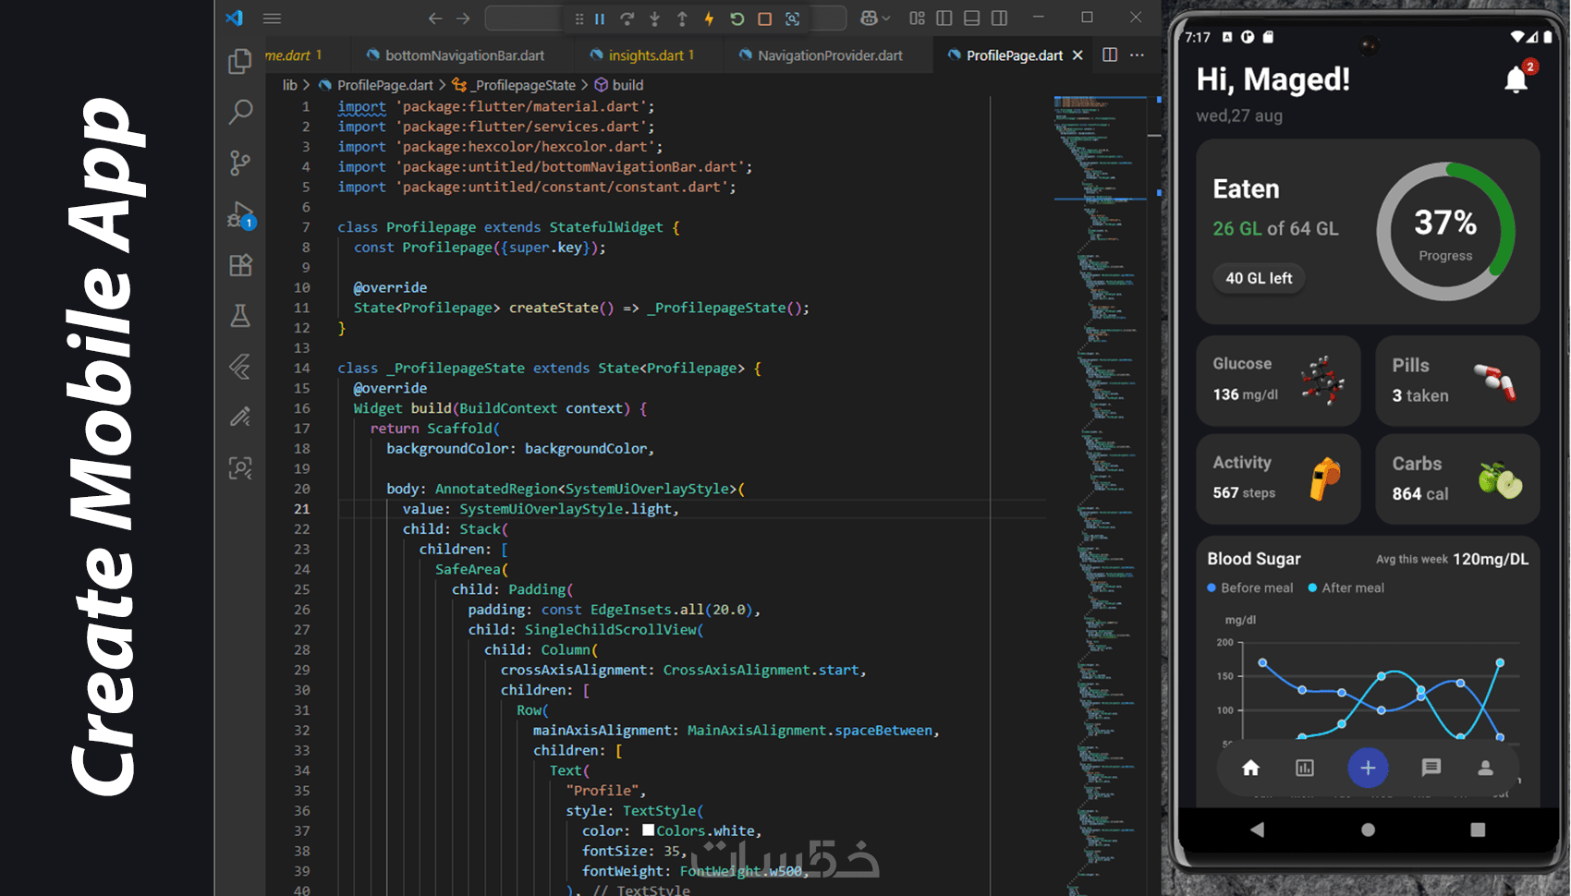
Task: Open the Testing flask icon
Action: 240,316
